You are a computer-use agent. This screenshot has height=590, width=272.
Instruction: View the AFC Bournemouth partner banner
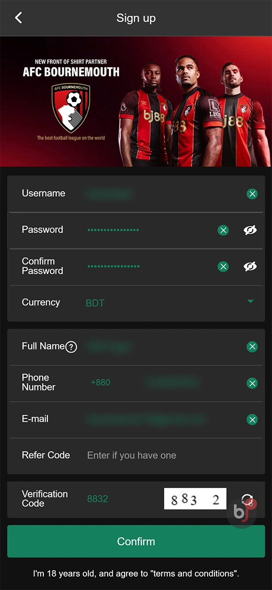coord(136,100)
